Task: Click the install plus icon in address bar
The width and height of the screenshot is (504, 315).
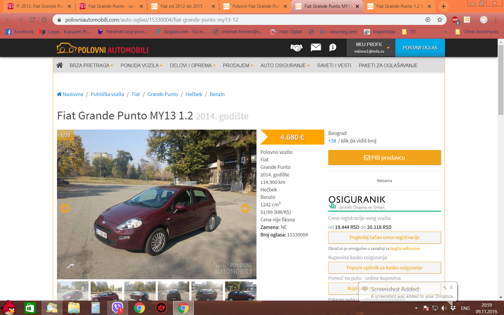Action: point(428,19)
